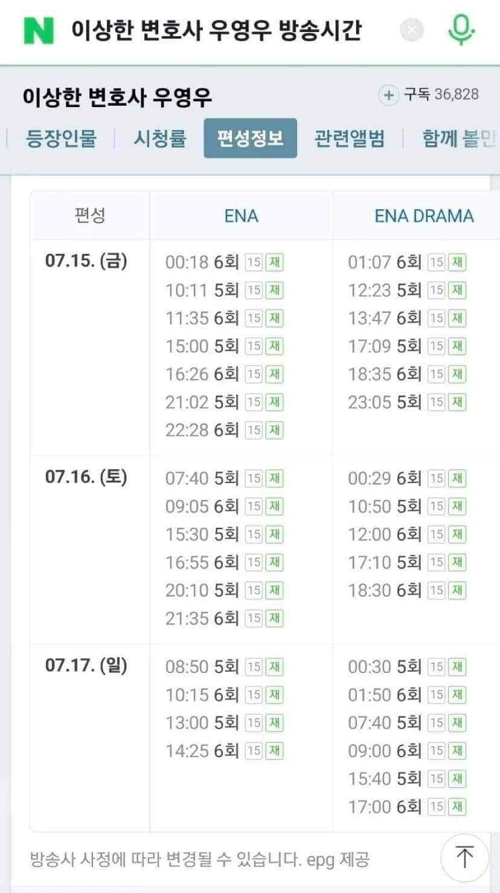Click the ENA DRAMA channel header
The width and height of the screenshot is (500, 893).
coord(424,216)
